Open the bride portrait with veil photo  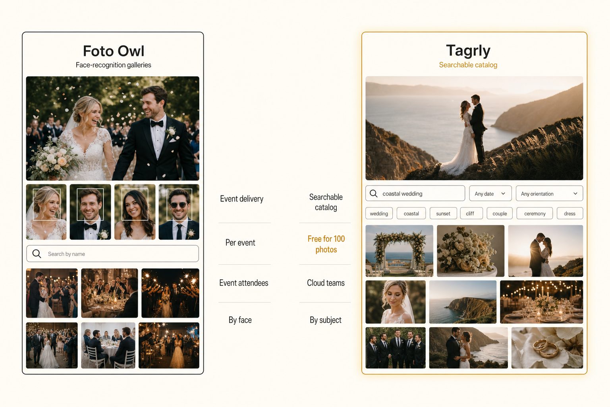click(x=396, y=302)
